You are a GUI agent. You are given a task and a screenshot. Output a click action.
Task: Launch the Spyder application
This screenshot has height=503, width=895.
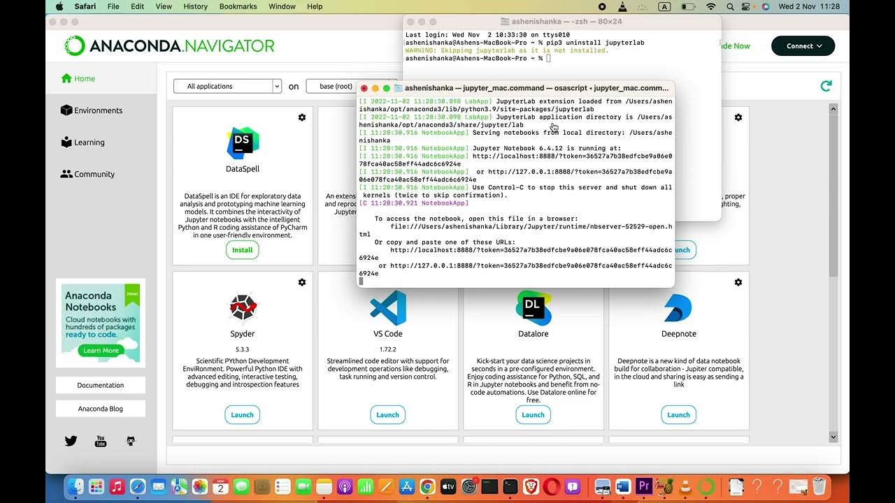(x=243, y=415)
